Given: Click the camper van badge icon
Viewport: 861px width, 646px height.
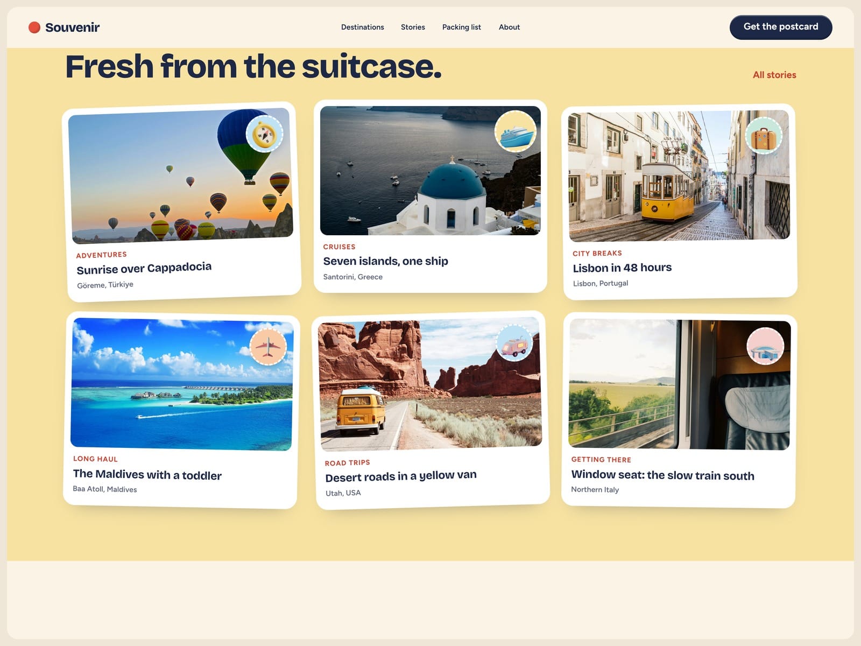Looking at the screenshot, I should (514, 343).
